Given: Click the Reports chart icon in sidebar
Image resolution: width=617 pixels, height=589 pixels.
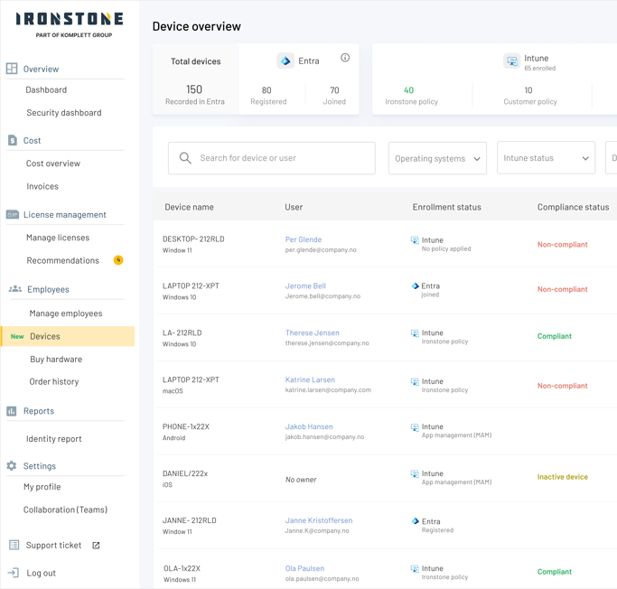Looking at the screenshot, I should pyautogui.click(x=12, y=411).
